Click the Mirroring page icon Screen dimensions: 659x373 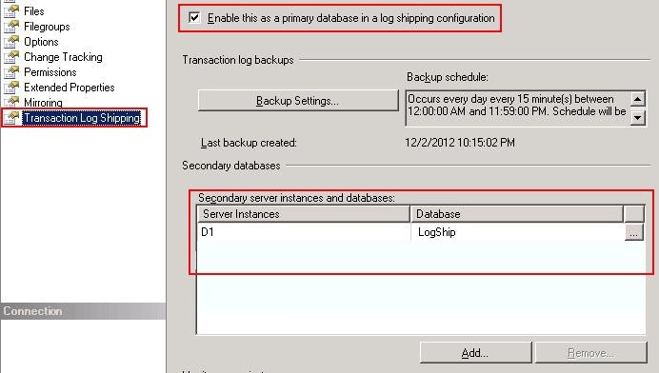click(11, 102)
